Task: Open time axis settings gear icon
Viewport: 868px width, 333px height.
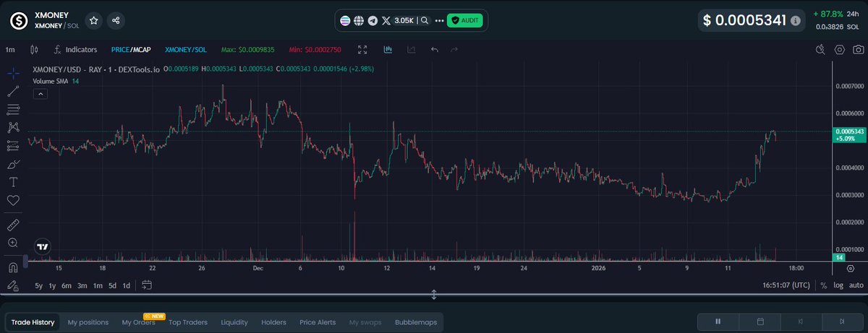Action: pyautogui.click(x=851, y=268)
